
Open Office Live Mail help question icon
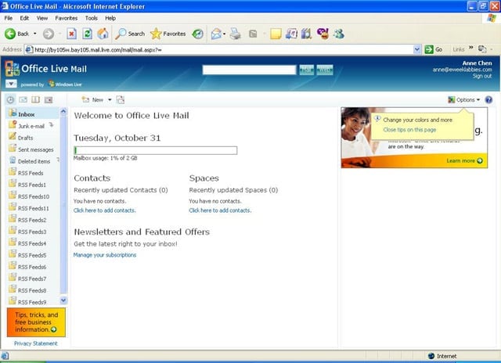click(x=488, y=100)
